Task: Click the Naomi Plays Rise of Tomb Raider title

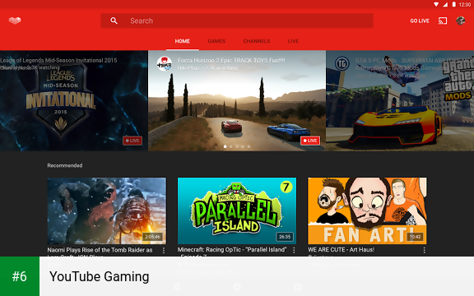Action: [100, 250]
